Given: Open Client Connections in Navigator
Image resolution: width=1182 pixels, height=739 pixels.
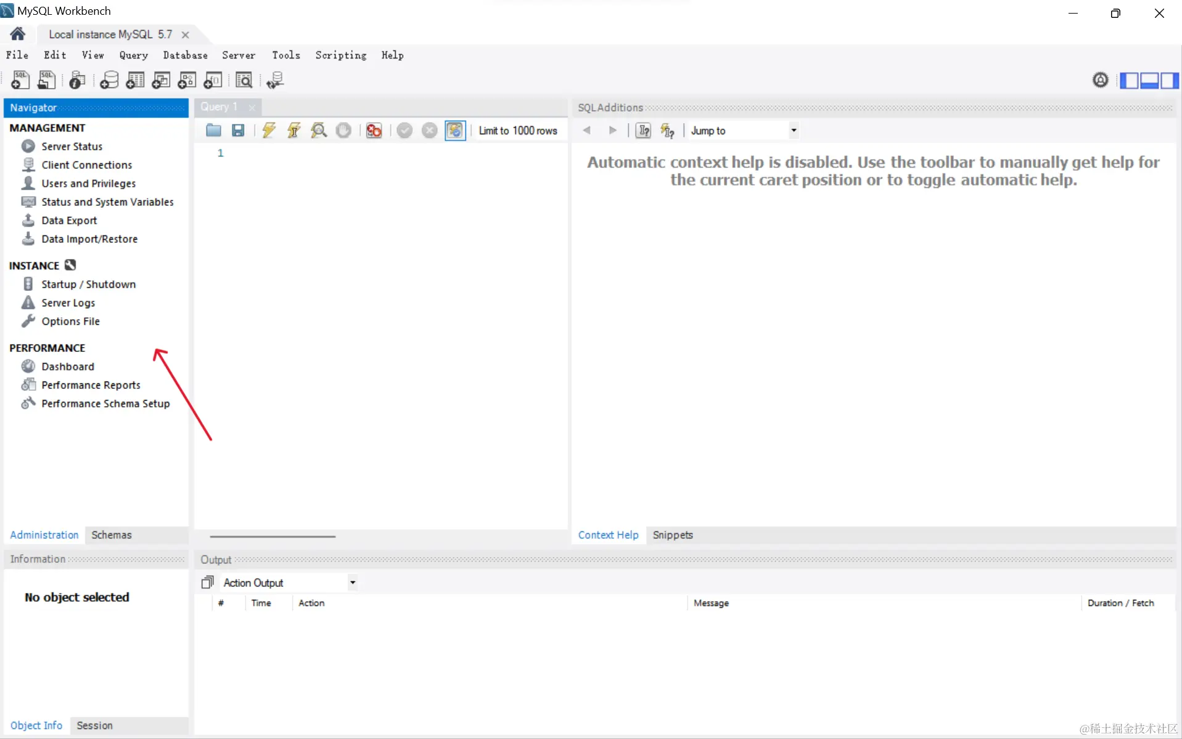Looking at the screenshot, I should tap(87, 165).
